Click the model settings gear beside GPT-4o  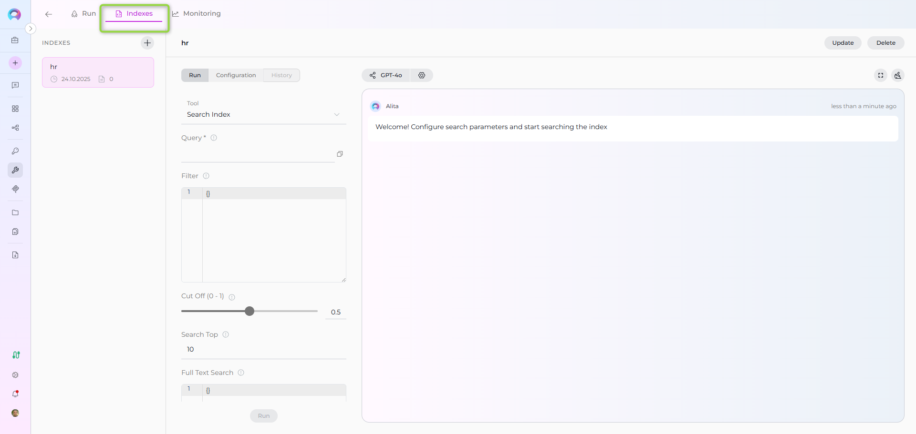pos(422,75)
